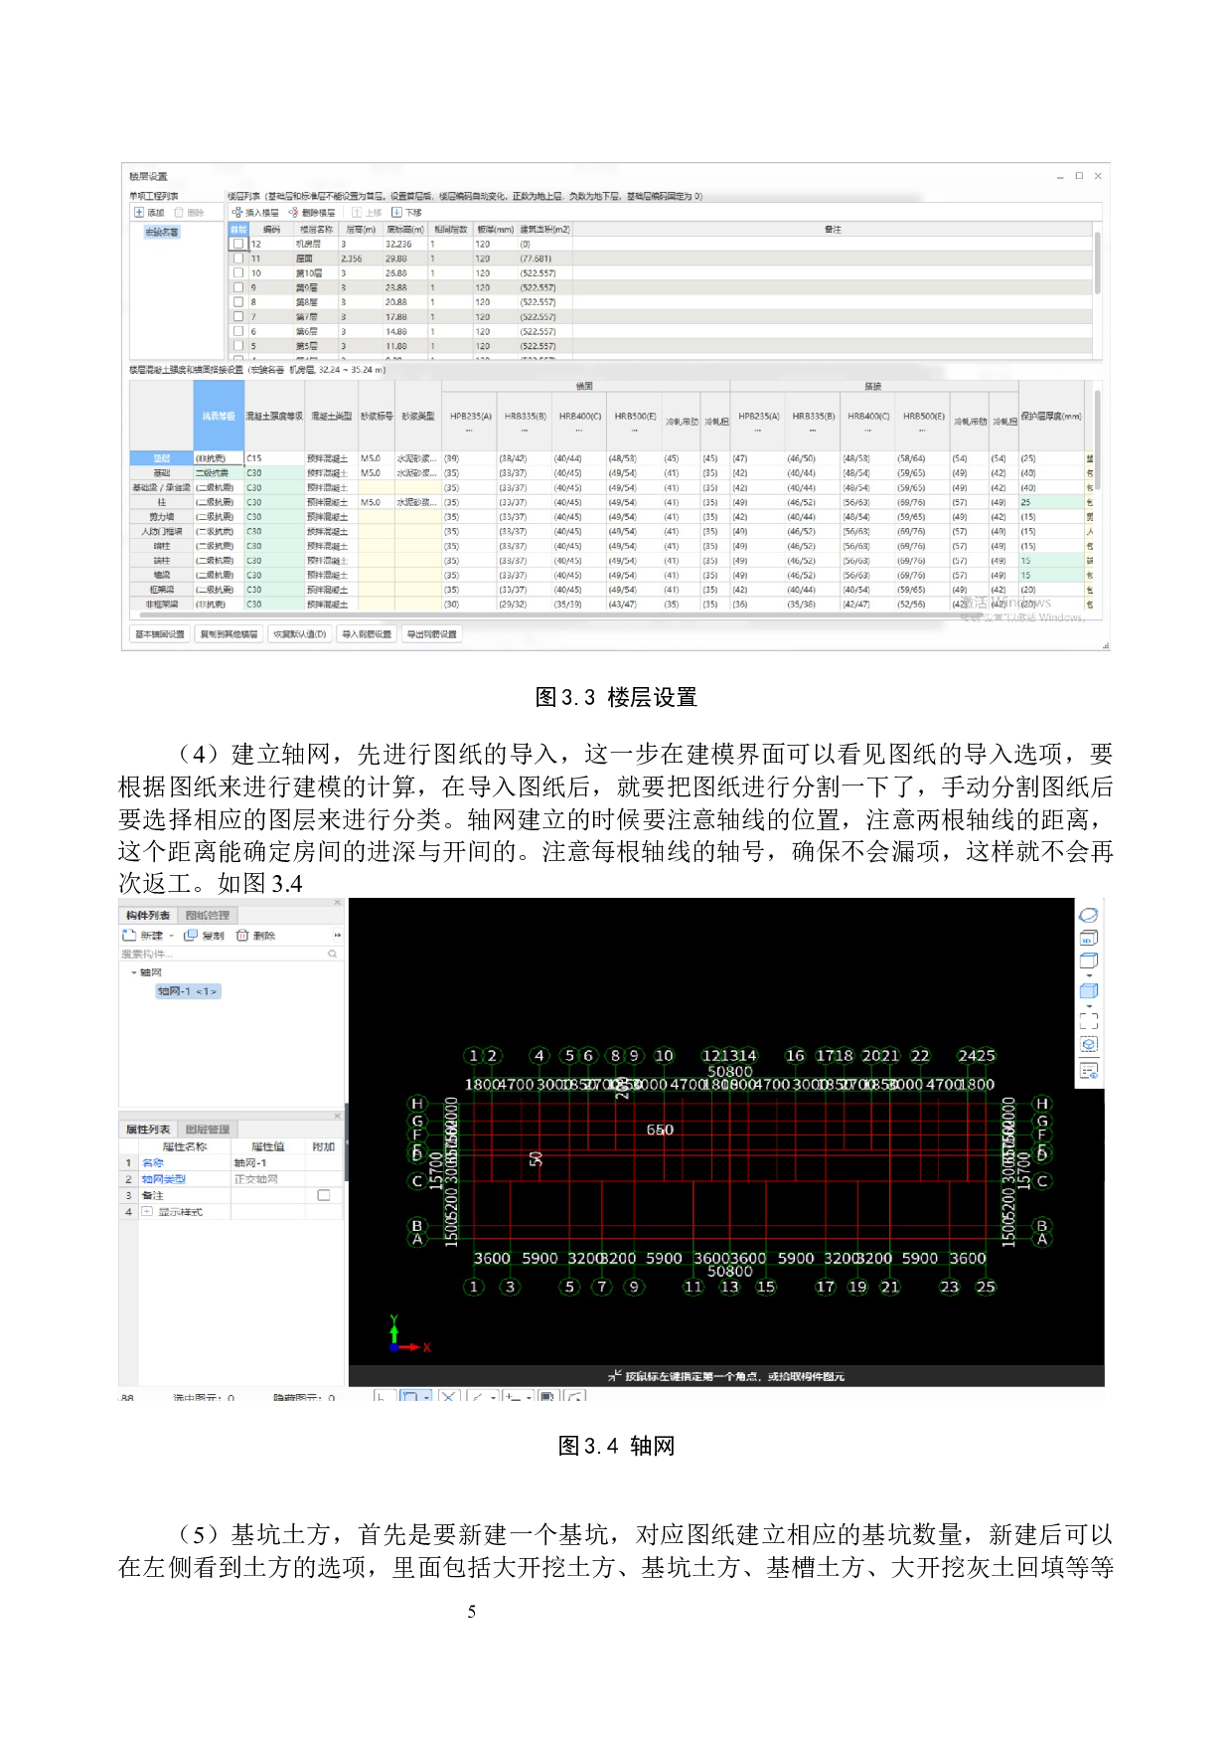Switch to the 图层管理 tab
This screenshot has width=1232, height=1744.
[x=207, y=1130]
